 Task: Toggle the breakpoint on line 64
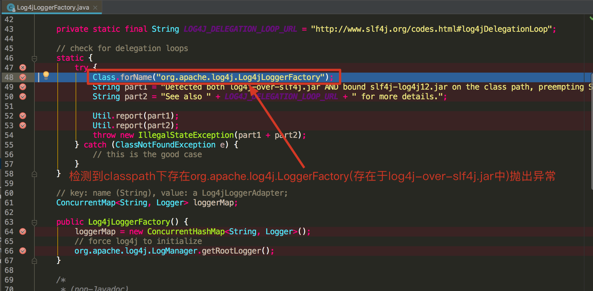click(23, 231)
